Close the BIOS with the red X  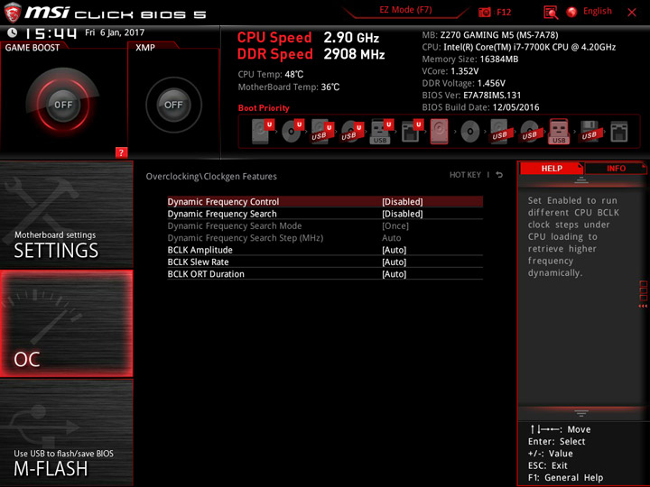(x=632, y=13)
